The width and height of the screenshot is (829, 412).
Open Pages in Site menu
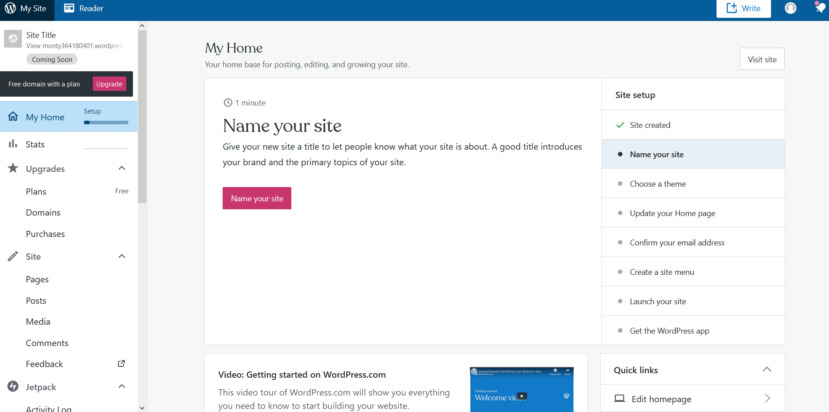[37, 279]
